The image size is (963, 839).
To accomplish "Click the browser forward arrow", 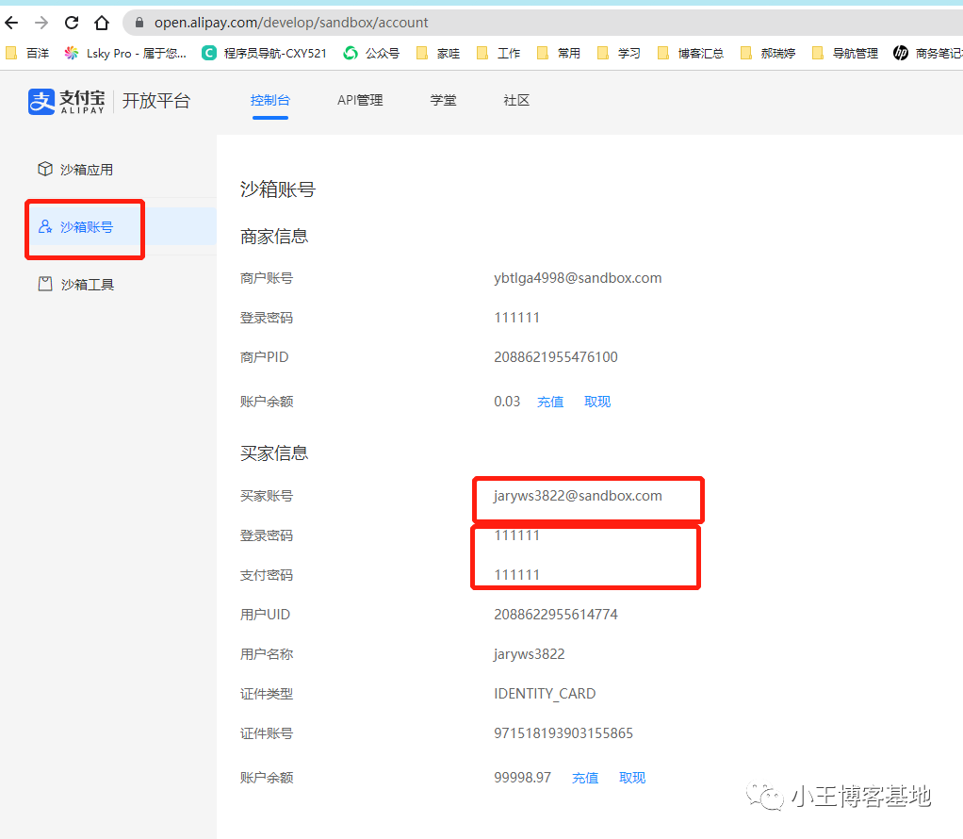I will [x=41, y=23].
